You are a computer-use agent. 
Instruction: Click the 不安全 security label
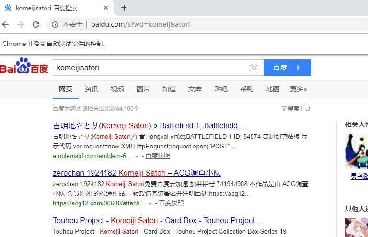tap(73, 24)
